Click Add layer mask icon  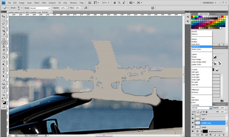tap(206, 135)
